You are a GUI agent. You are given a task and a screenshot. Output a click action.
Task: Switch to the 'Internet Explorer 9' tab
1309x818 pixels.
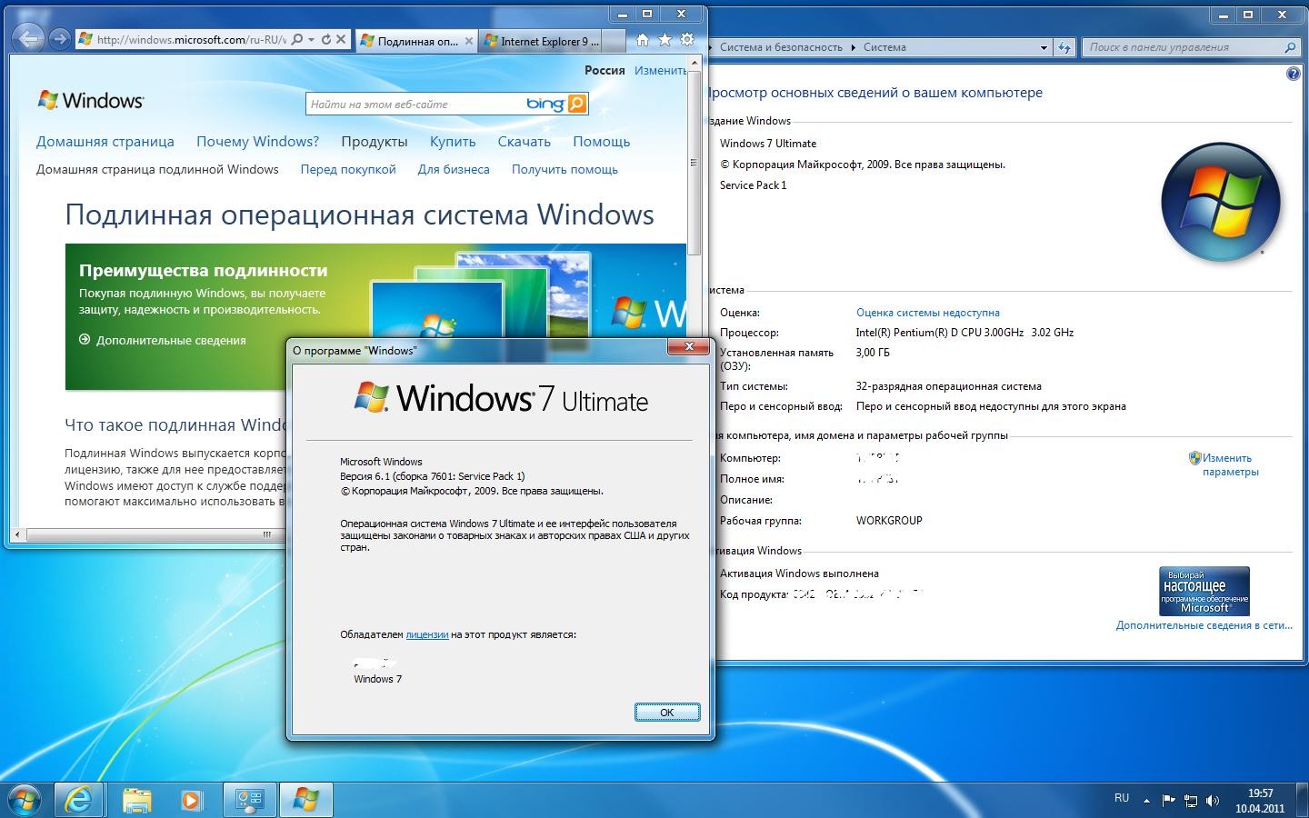[x=540, y=41]
